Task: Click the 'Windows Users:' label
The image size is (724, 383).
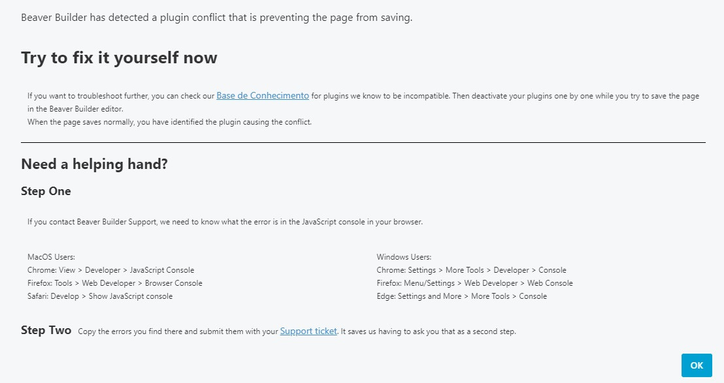Action: (404, 256)
